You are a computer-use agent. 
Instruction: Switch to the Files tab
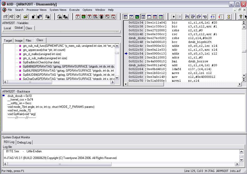[x=29, y=41]
